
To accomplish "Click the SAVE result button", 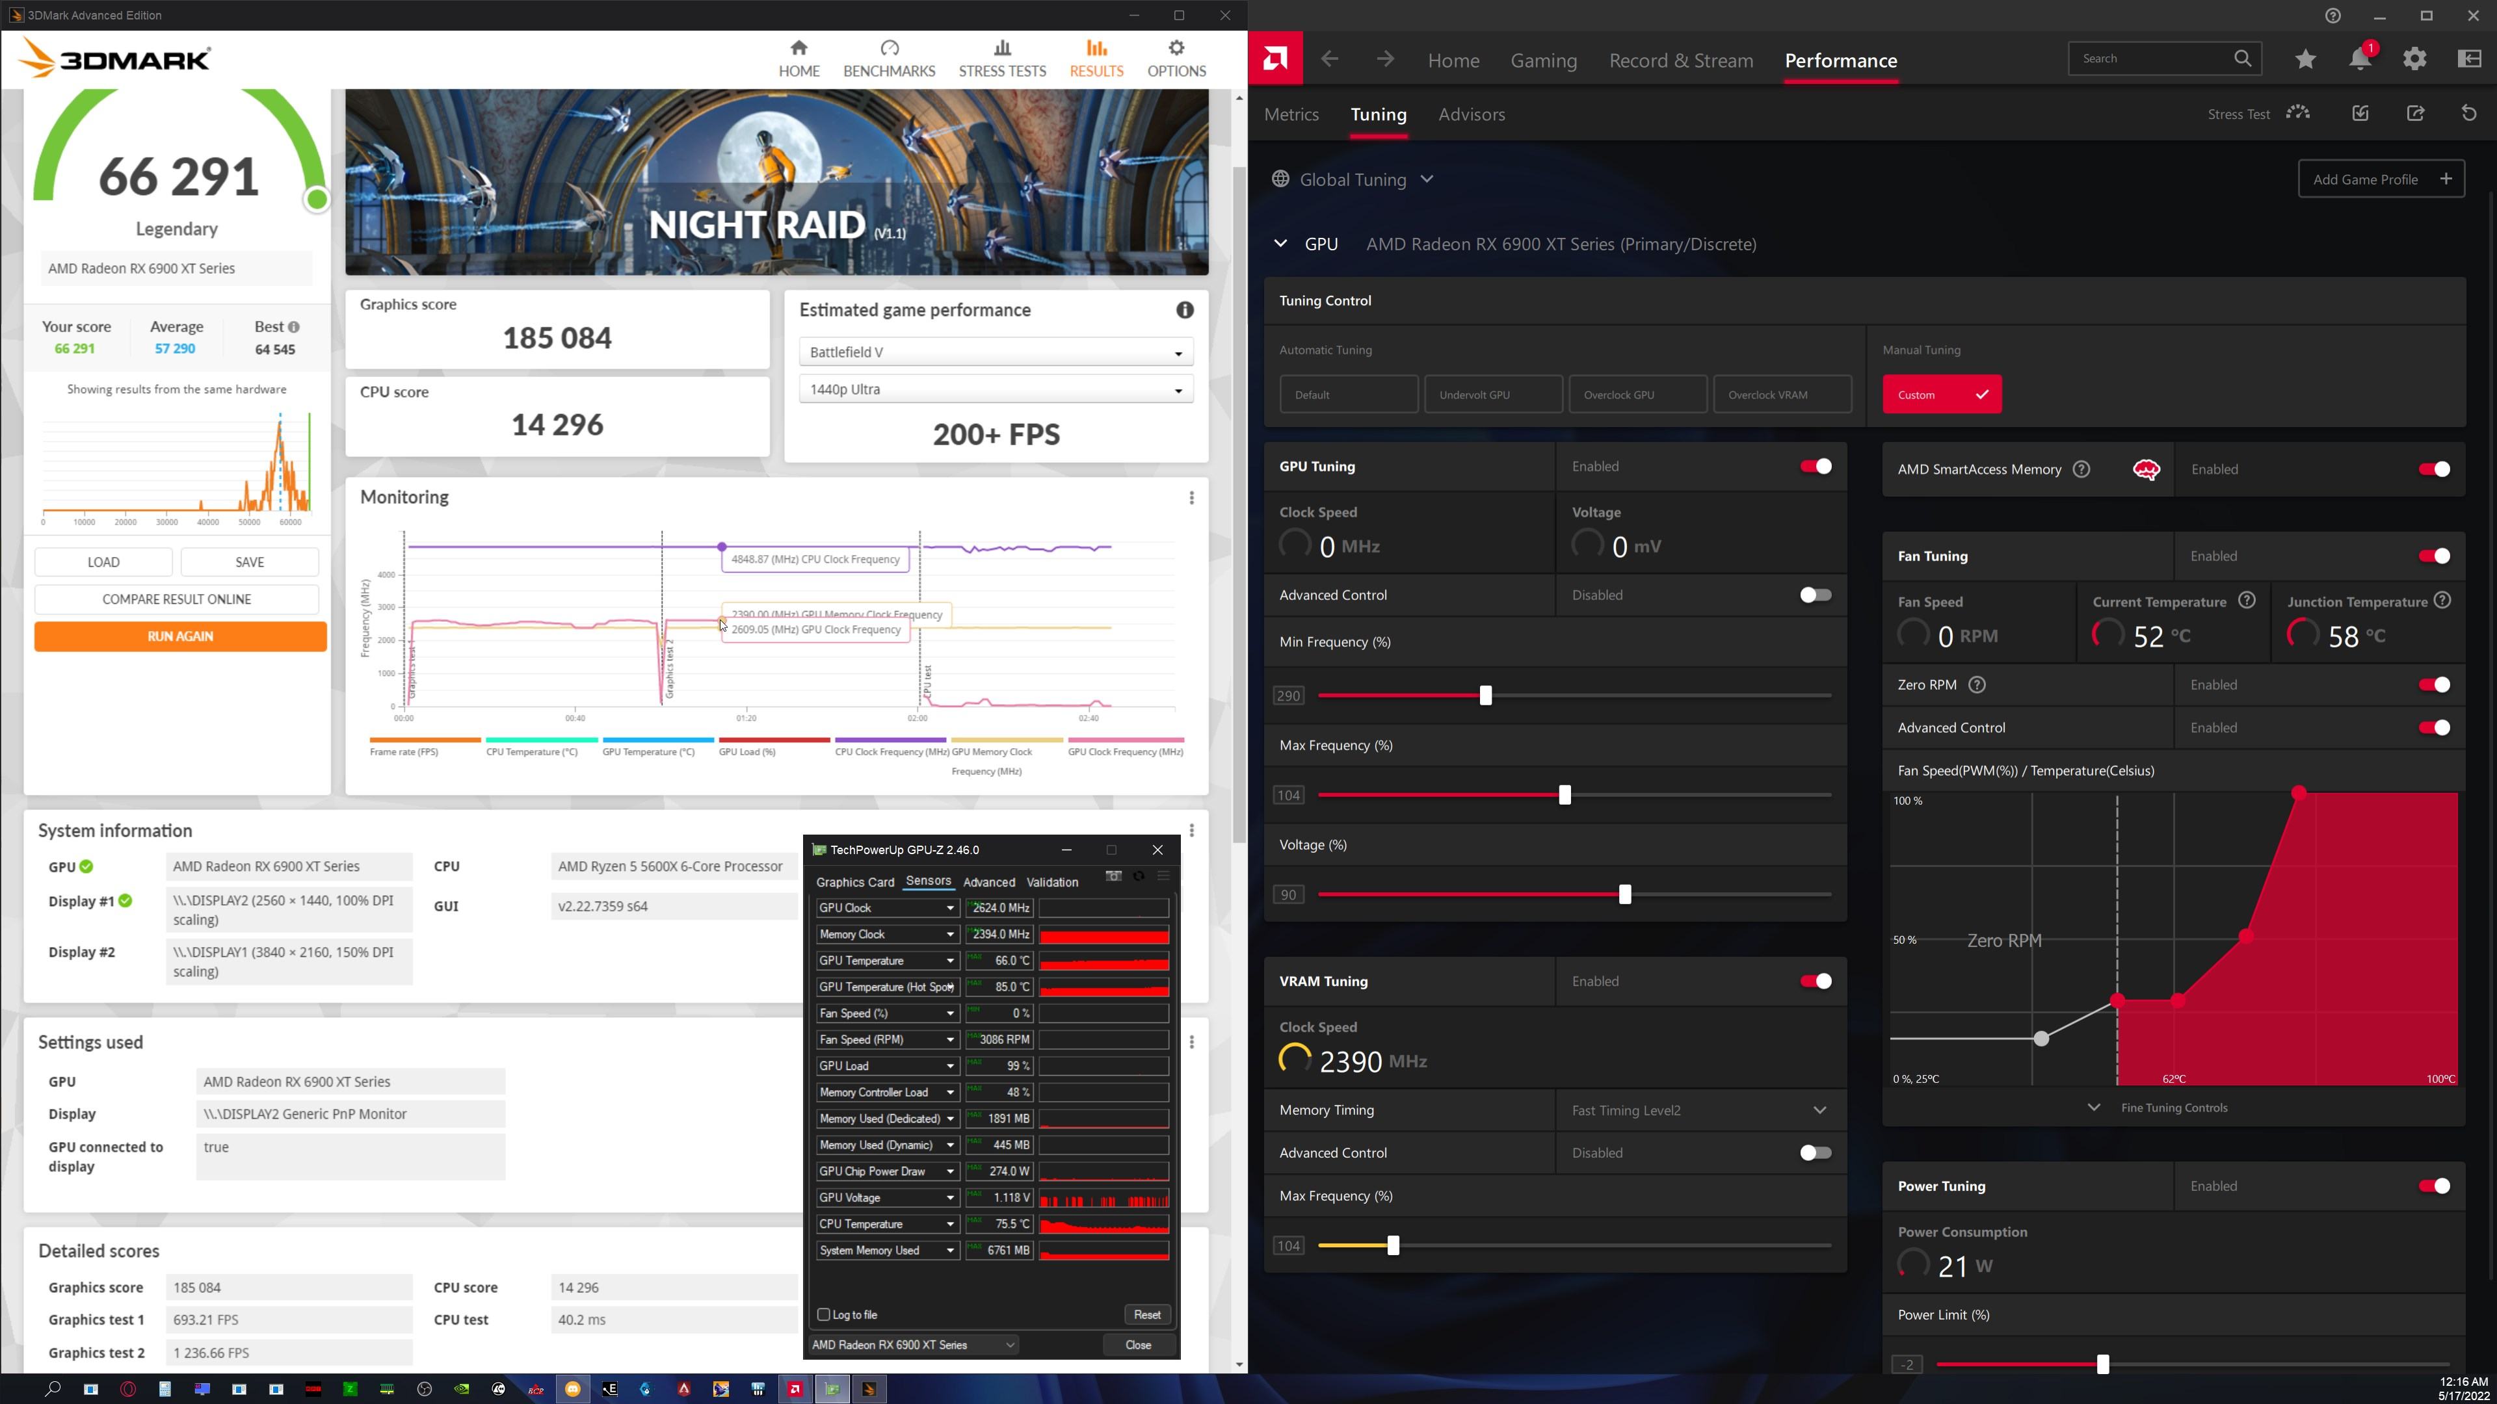I will pos(249,562).
